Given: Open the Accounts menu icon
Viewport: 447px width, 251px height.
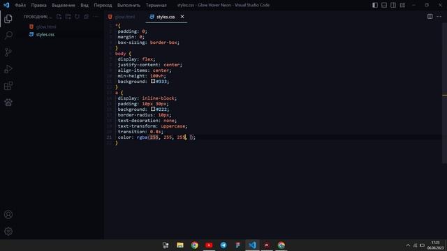Looking at the screenshot, I should [x=8, y=214].
